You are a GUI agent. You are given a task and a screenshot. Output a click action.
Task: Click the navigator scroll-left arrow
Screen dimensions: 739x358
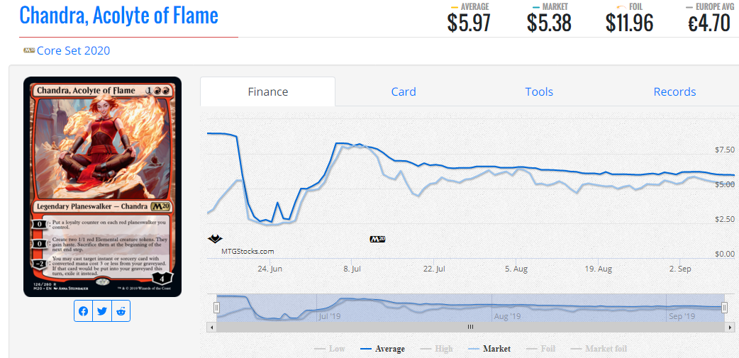click(211, 327)
